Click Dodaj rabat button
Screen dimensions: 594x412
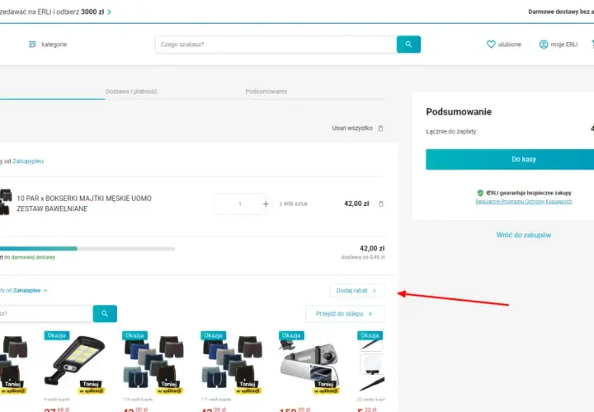tap(357, 291)
